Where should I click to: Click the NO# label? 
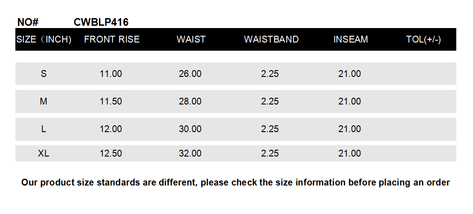point(28,22)
